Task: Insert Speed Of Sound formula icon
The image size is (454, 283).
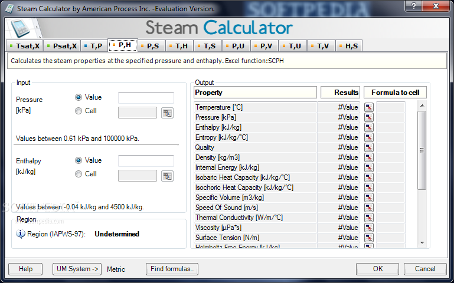Action: pyautogui.click(x=369, y=208)
